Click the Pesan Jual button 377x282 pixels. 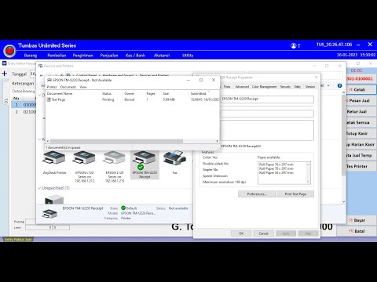[x=361, y=100]
